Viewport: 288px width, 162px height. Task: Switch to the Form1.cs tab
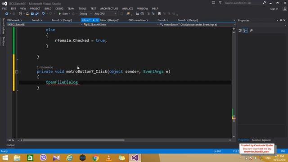click(163, 20)
